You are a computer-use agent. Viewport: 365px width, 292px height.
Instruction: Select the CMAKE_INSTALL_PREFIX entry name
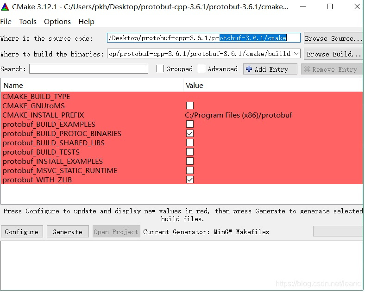coord(43,115)
